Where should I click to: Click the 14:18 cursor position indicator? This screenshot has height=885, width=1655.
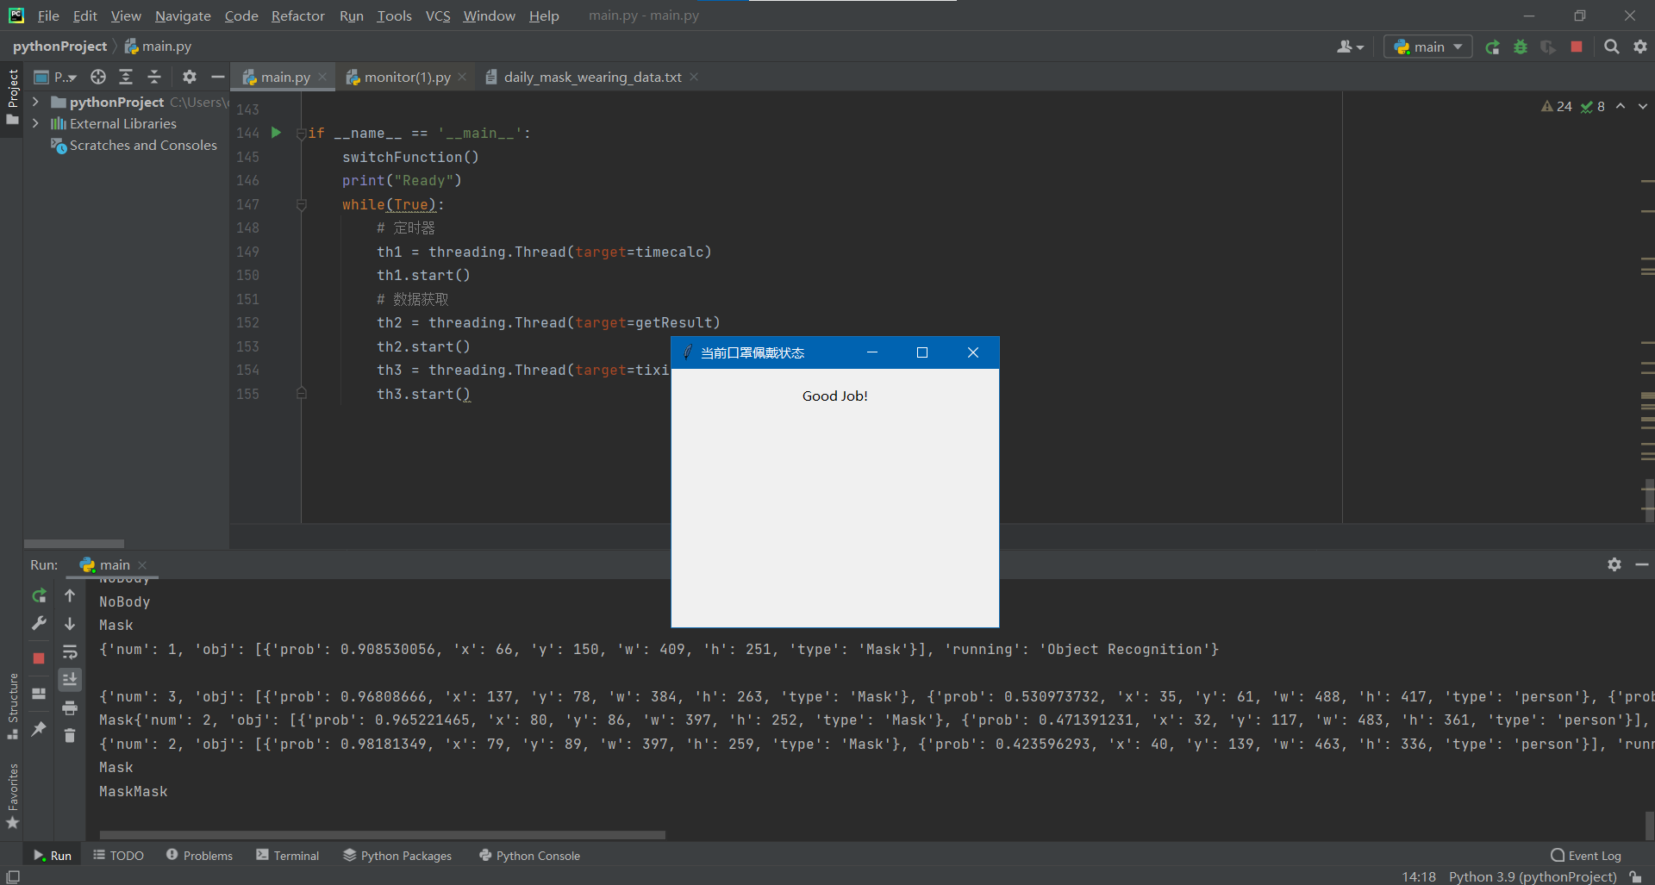point(1418,876)
